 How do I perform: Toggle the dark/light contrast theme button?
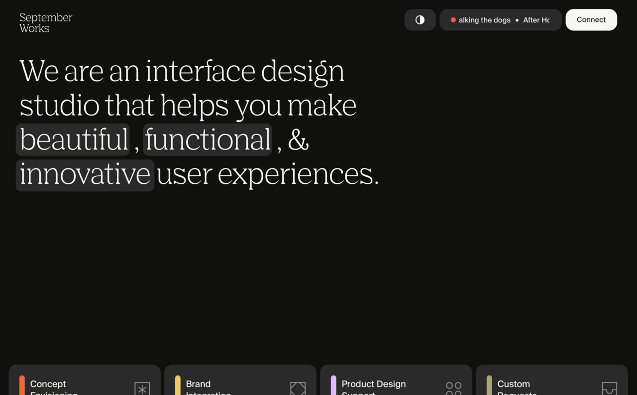click(x=420, y=20)
